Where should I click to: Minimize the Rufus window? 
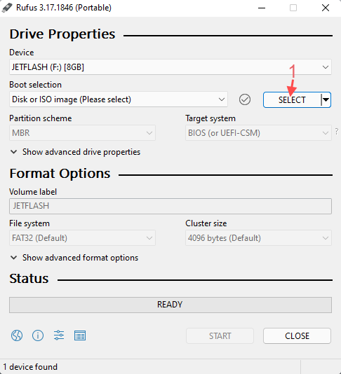(262, 8)
